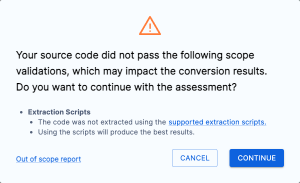Viewport: 300px width, 183px height.
Task: Click the words 'best results.' in the bullet list
Action: (174, 132)
